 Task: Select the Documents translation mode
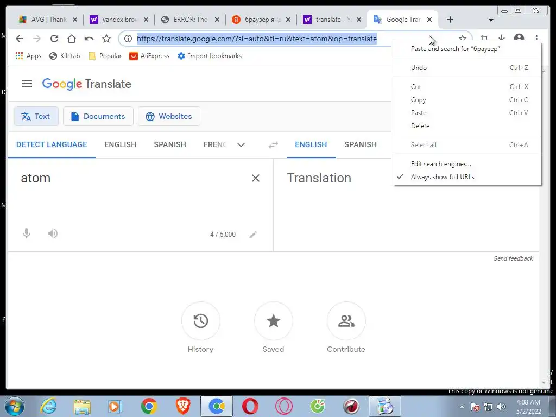click(98, 116)
